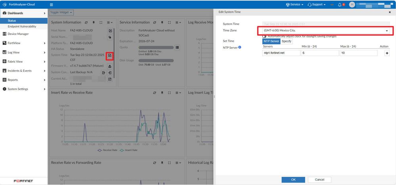Image resolution: width=396 pixels, height=185 pixels.
Task: Click the NTP Server info icon
Action: [x=240, y=47]
